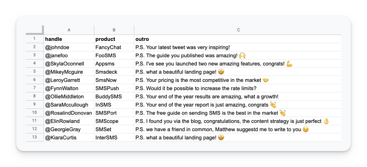Select the column C header
Image resolution: width=367 pixels, height=167 pixels.
click(237, 30)
